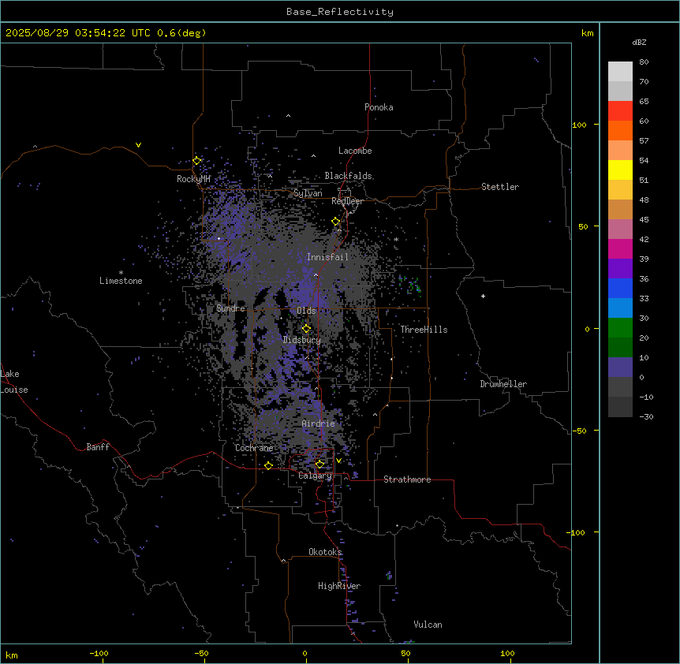Click the Lake Louise label
680x664 pixels.
click(x=13, y=382)
